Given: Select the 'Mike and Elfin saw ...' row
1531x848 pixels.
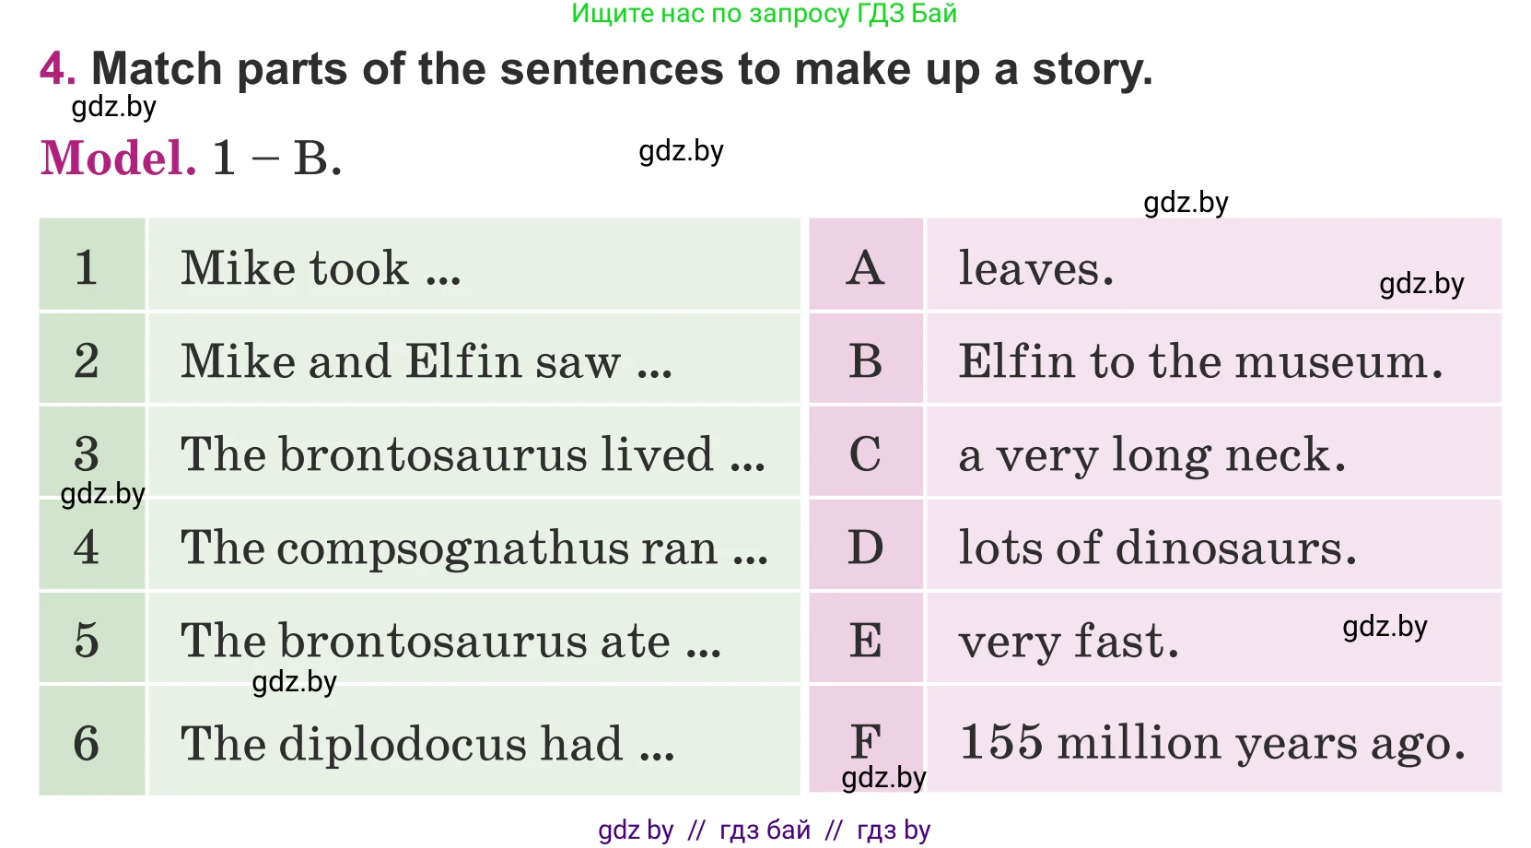Looking at the screenshot, I should (x=426, y=360).
